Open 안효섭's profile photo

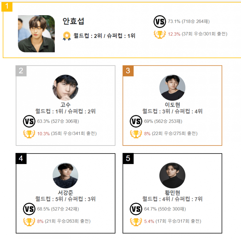[36, 34]
